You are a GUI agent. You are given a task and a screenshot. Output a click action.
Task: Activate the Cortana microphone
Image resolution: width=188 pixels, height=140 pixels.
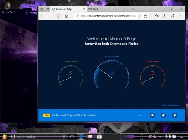tap(64, 137)
